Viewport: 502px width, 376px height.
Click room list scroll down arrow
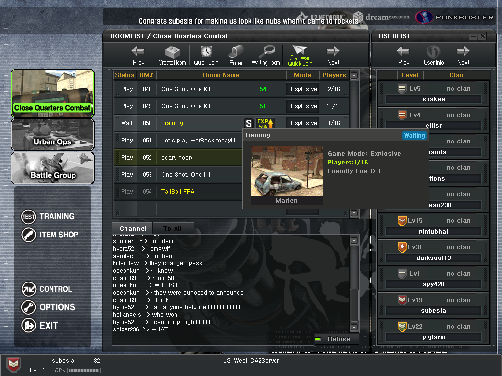point(354,213)
